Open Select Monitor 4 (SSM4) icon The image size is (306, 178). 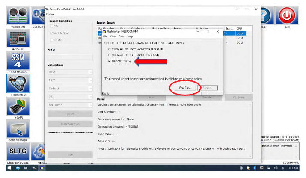pyautogui.click(x=18, y=61)
